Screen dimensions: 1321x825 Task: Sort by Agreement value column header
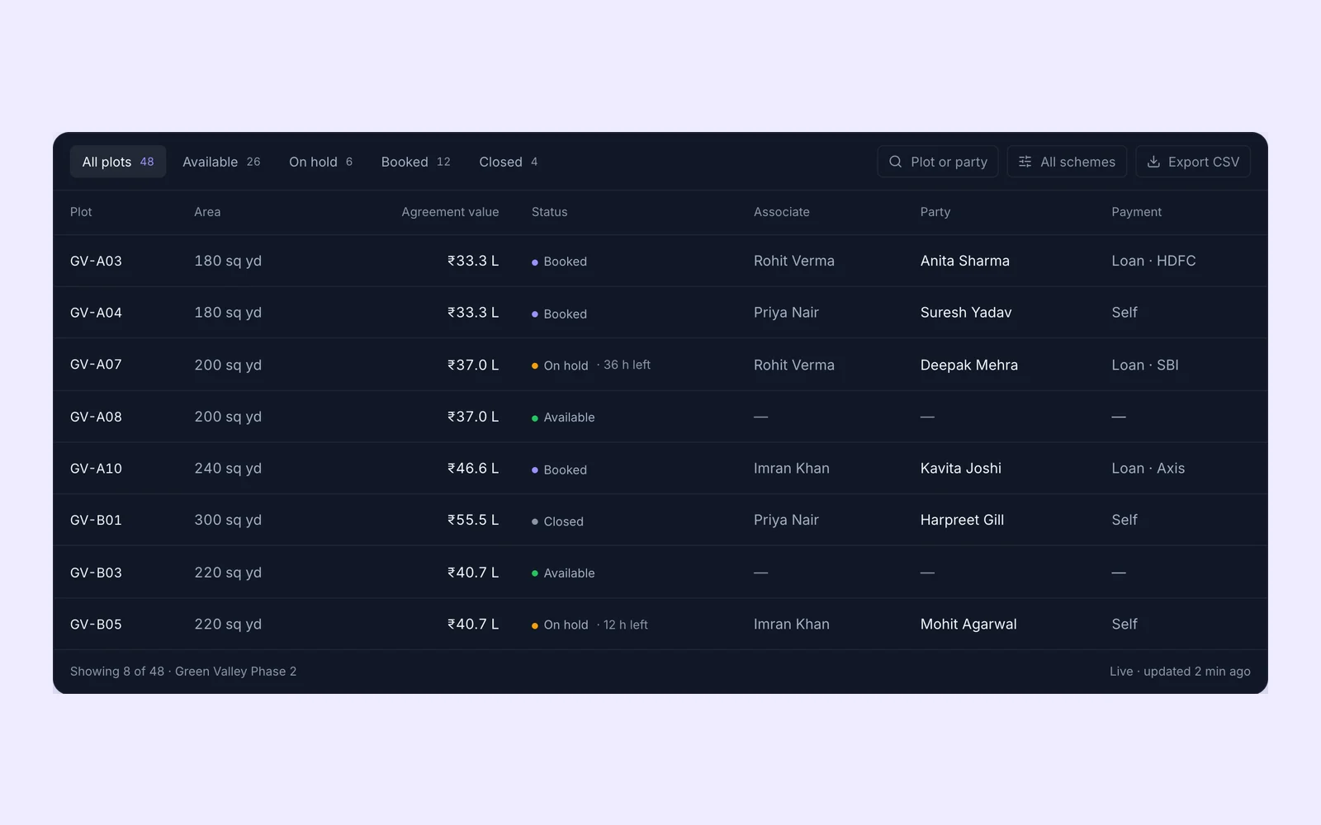(450, 212)
